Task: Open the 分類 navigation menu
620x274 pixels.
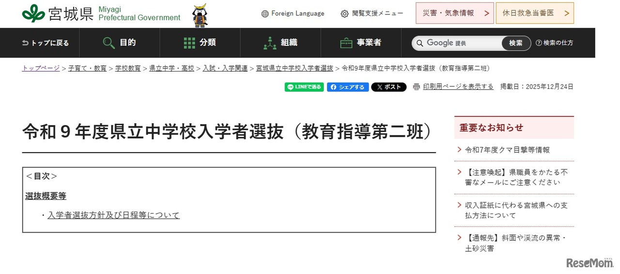Action: (200, 43)
